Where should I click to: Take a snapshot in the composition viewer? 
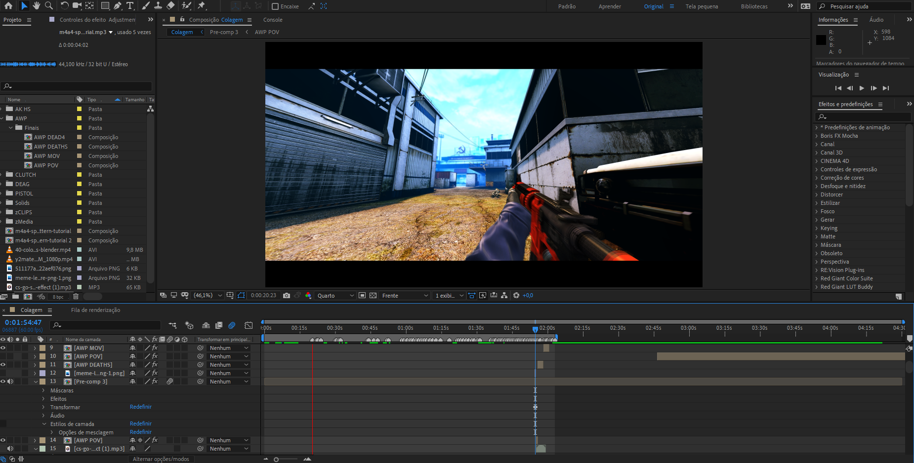(287, 295)
